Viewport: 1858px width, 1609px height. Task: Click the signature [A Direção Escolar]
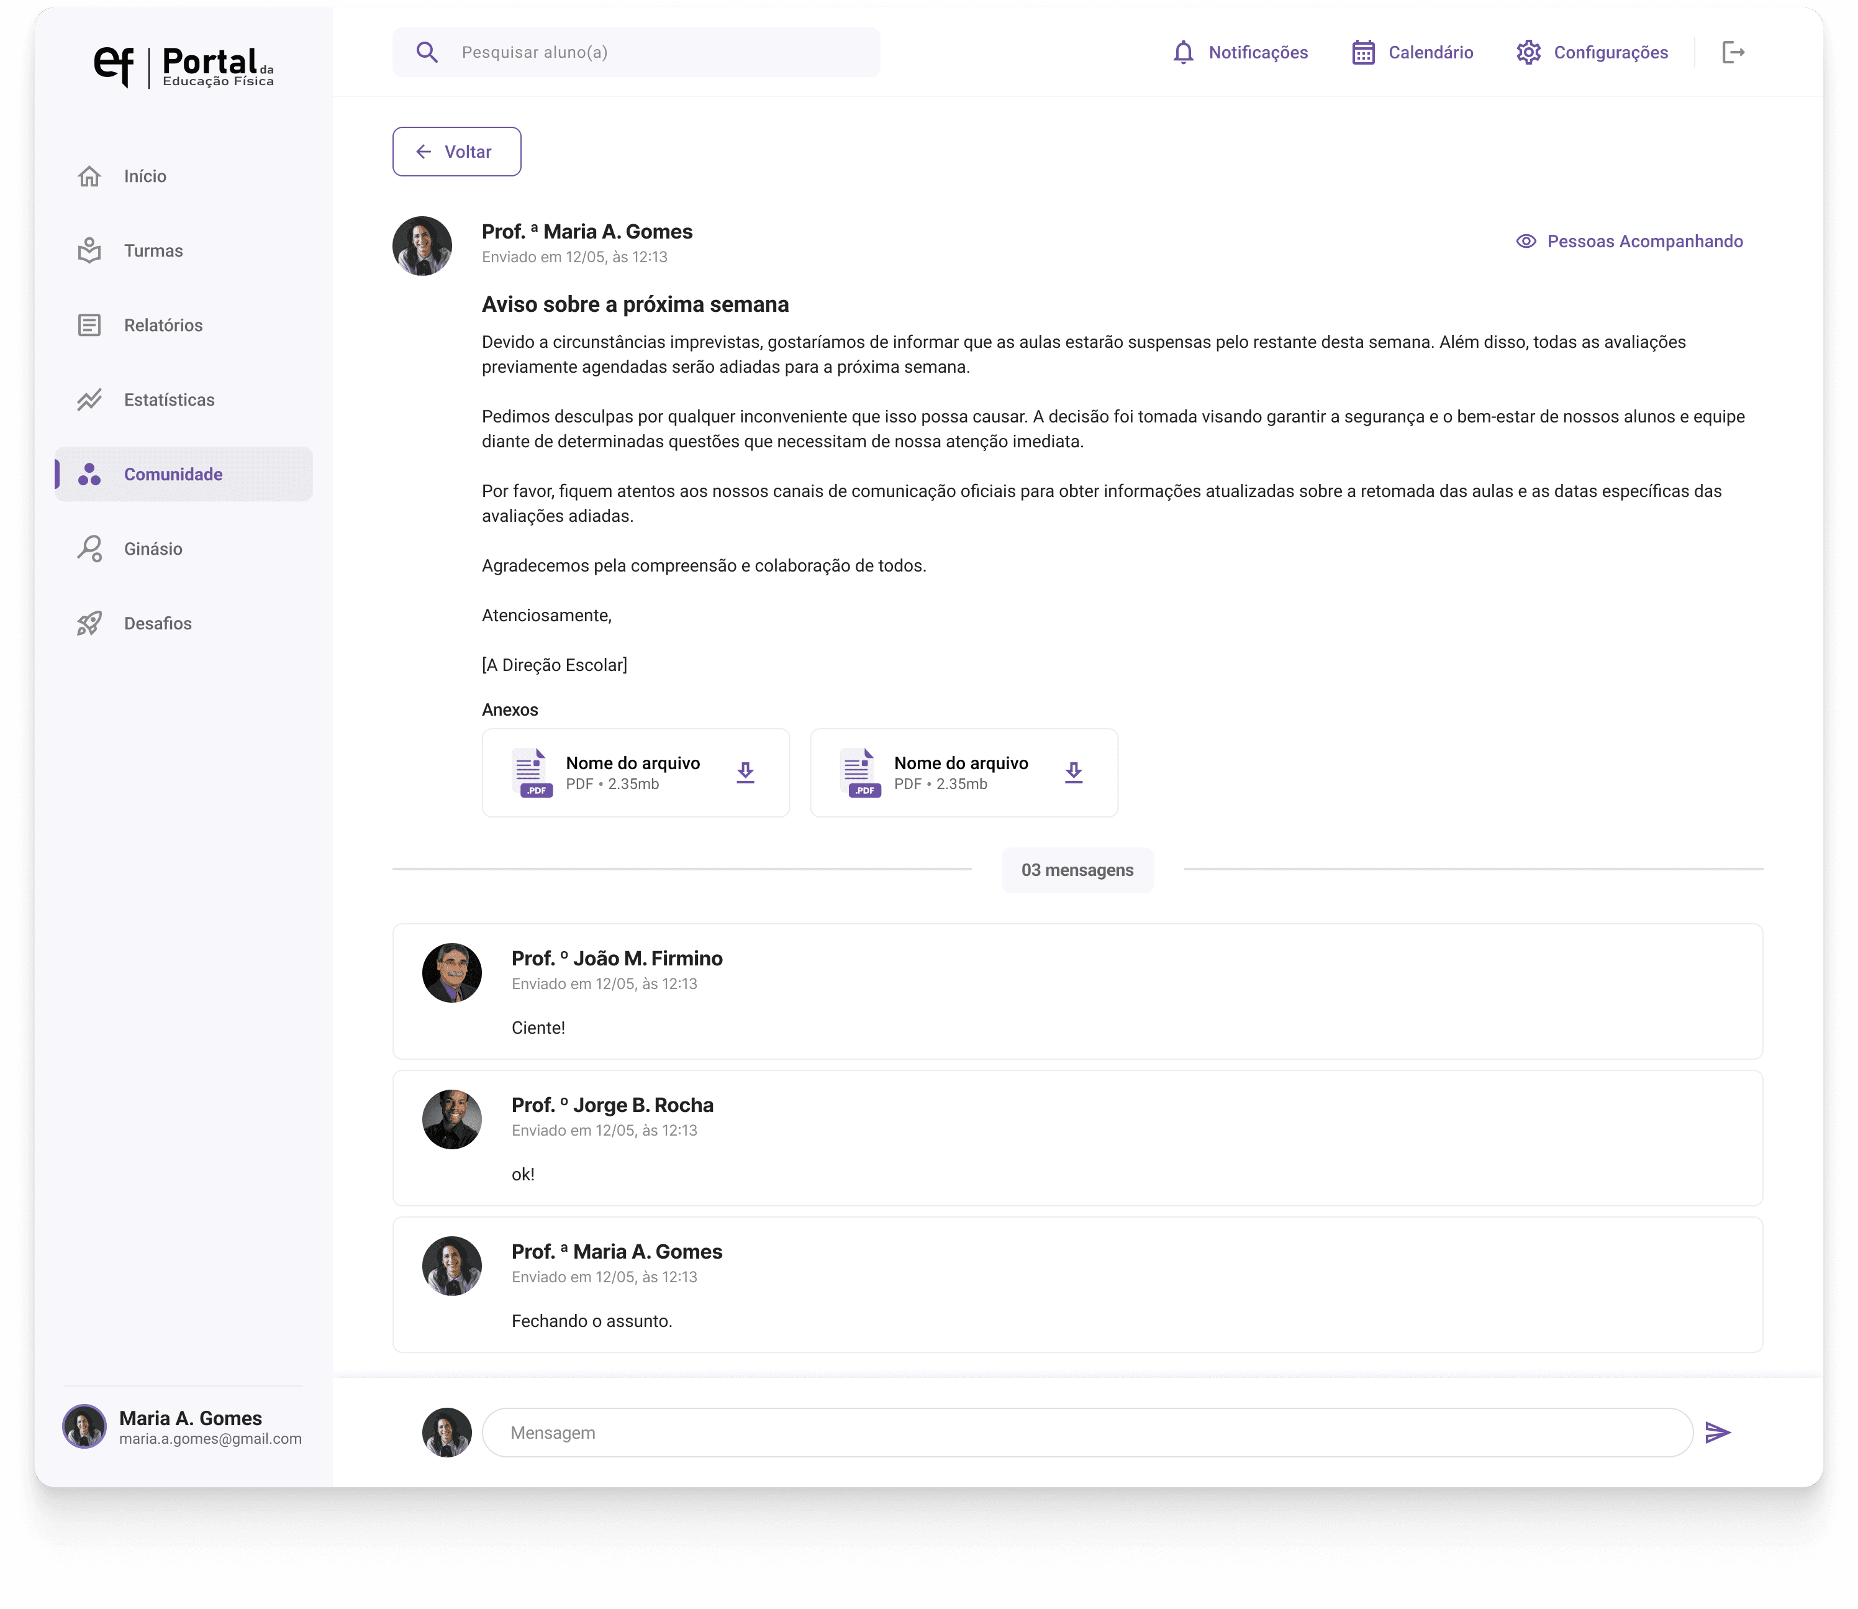point(555,665)
